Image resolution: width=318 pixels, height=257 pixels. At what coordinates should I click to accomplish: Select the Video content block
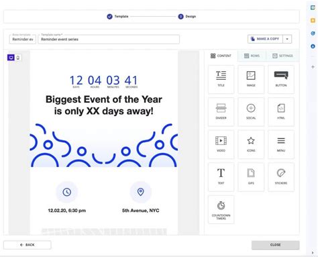221,144
